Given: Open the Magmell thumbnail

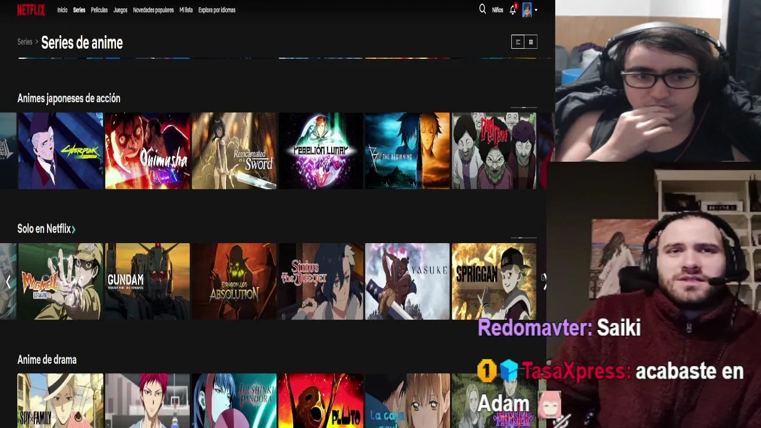Looking at the screenshot, I should (61, 282).
